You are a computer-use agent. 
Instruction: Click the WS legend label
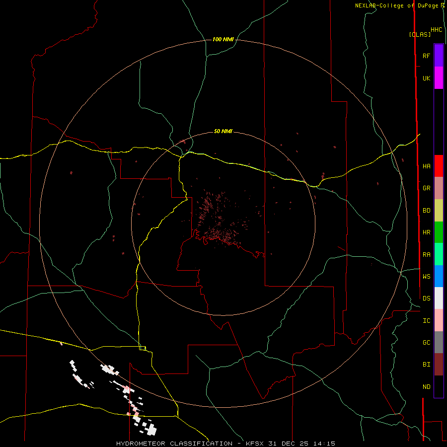pyautogui.click(x=427, y=276)
